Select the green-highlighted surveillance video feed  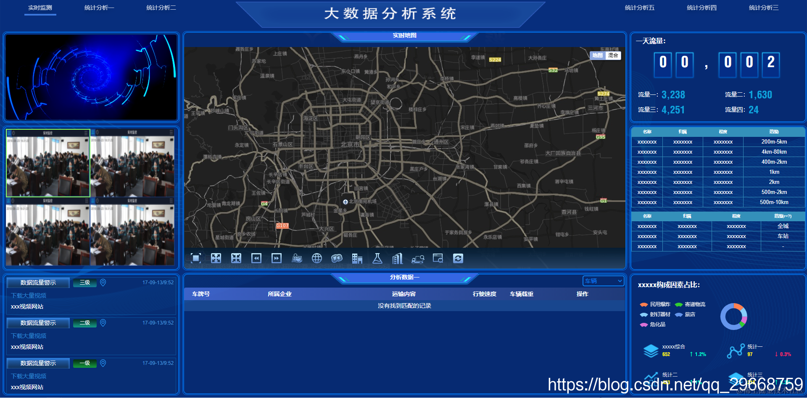(48, 163)
